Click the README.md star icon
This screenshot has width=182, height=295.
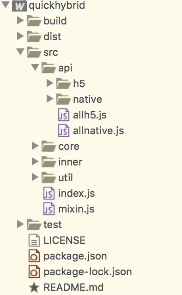34,287
